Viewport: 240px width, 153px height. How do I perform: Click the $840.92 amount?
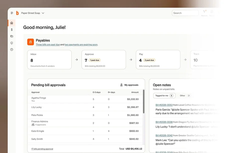134,139
